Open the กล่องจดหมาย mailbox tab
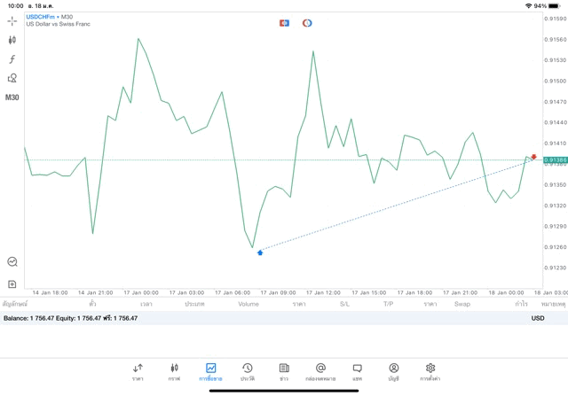 coord(320,371)
